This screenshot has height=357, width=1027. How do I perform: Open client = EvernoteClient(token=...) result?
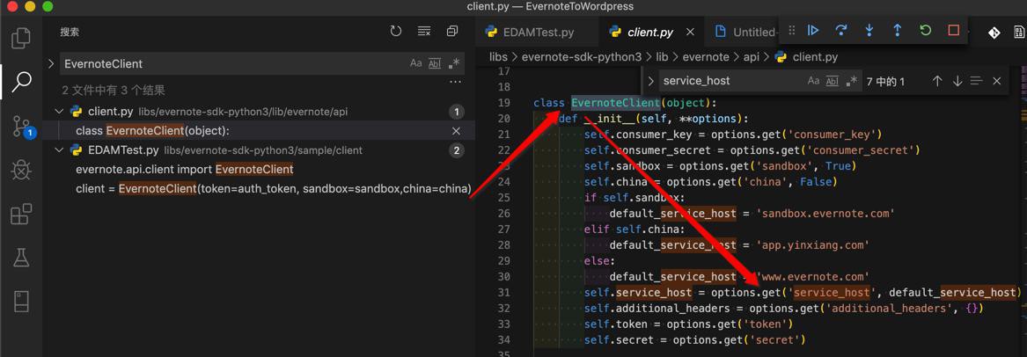(x=274, y=189)
